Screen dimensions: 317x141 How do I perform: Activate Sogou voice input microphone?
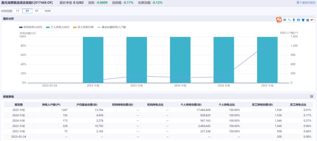(x=294, y=20)
